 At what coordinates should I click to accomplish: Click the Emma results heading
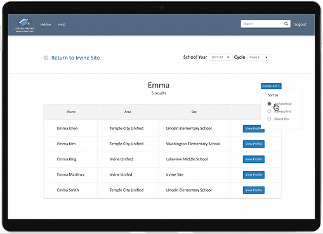point(159,85)
